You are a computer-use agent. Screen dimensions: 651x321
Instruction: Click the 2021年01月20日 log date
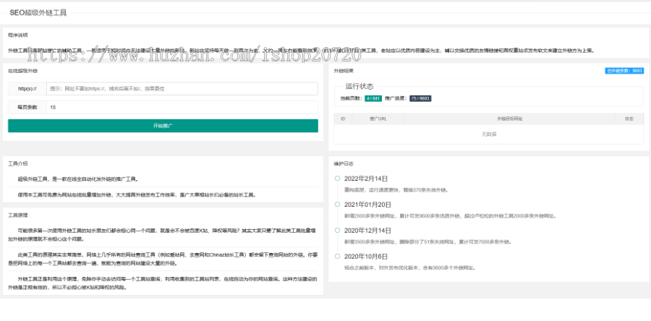pyautogui.click(x=367, y=205)
